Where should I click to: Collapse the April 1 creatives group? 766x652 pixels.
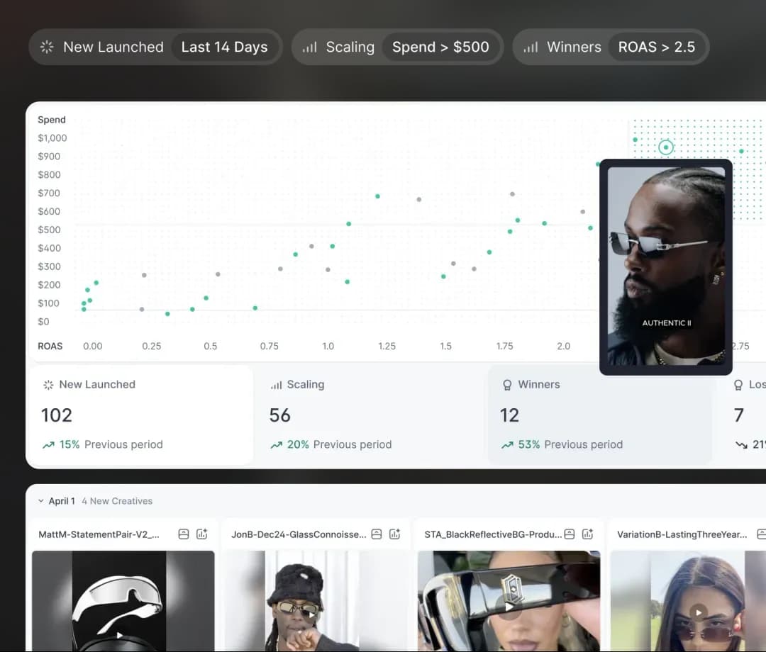(41, 501)
